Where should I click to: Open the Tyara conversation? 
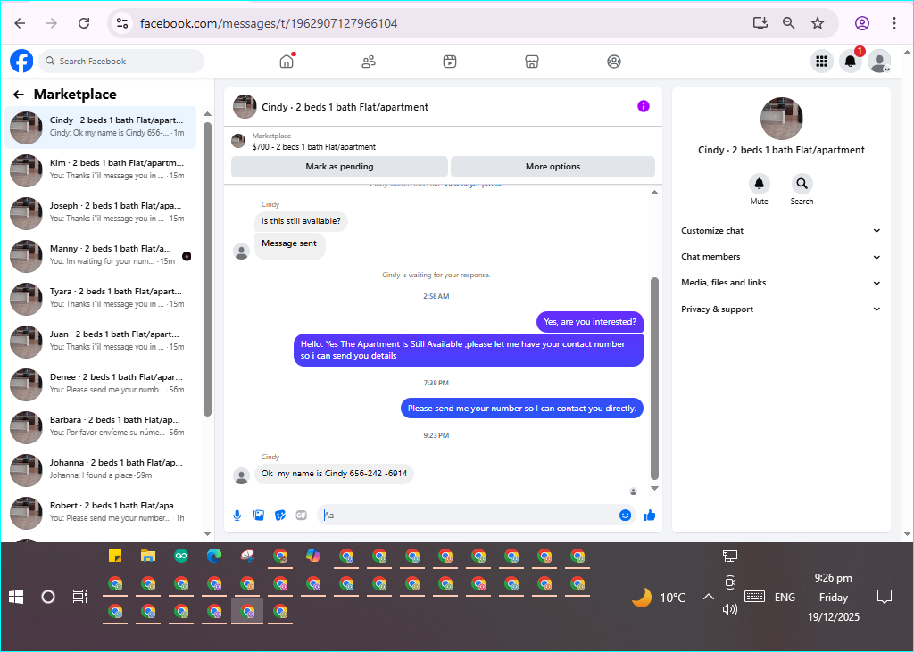[100, 299]
